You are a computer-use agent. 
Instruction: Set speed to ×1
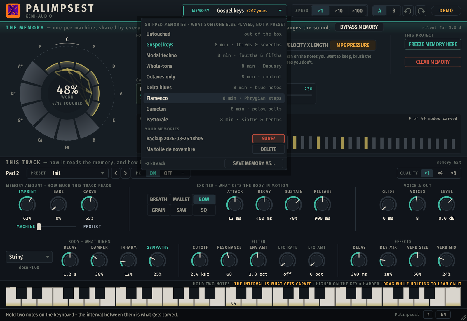(x=320, y=11)
